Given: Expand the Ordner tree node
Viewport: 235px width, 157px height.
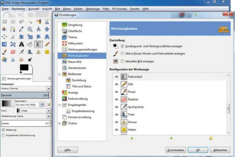Looking at the screenshot, I should (60, 123).
